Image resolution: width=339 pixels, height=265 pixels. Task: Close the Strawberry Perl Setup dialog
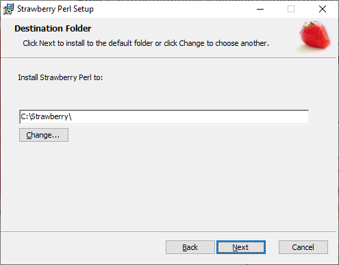[x=323, y=9]
